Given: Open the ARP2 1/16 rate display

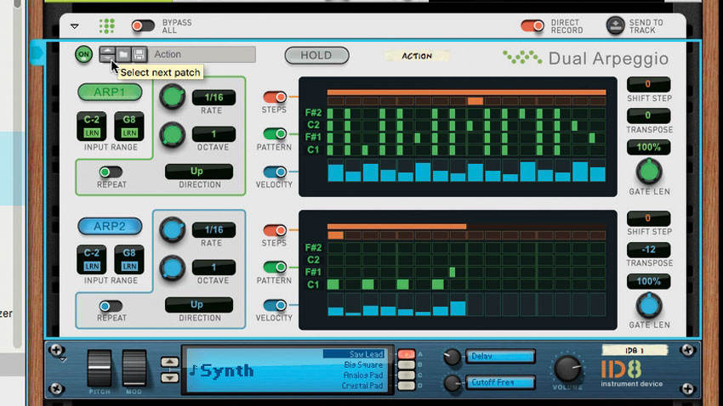Looking at the screenshot, I should [x=213, y=229].
